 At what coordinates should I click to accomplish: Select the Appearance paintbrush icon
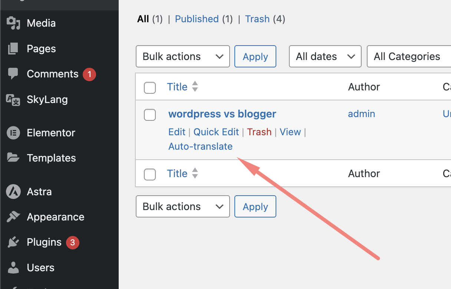13,217
